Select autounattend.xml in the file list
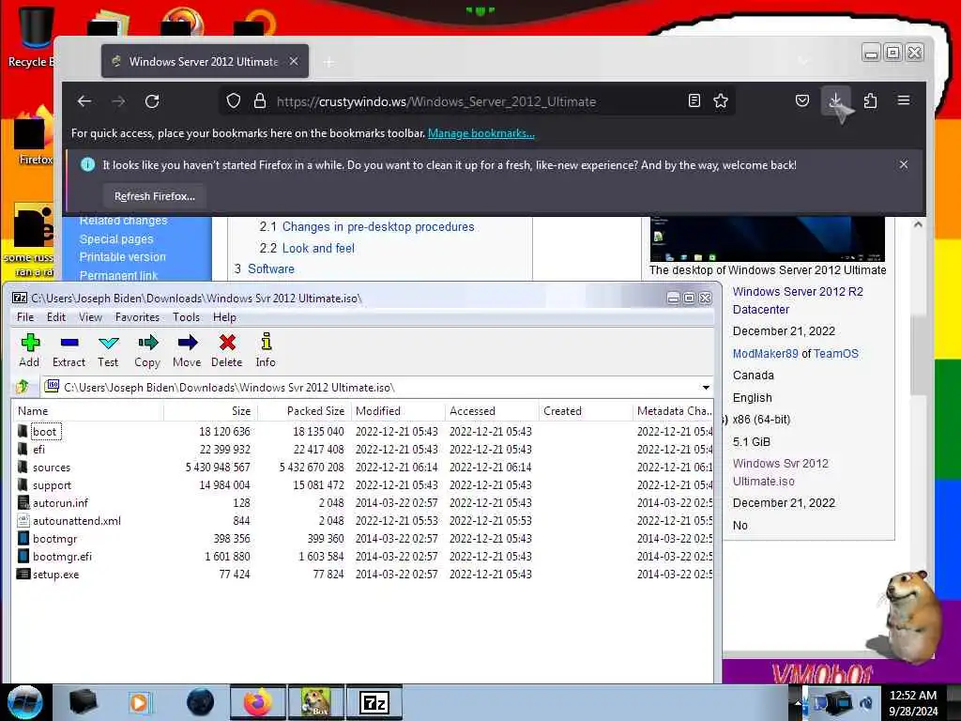 (363, 520)
